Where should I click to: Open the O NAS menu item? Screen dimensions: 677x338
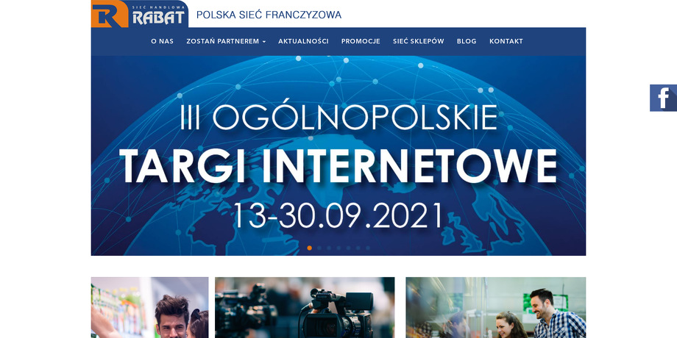[163, 41]
